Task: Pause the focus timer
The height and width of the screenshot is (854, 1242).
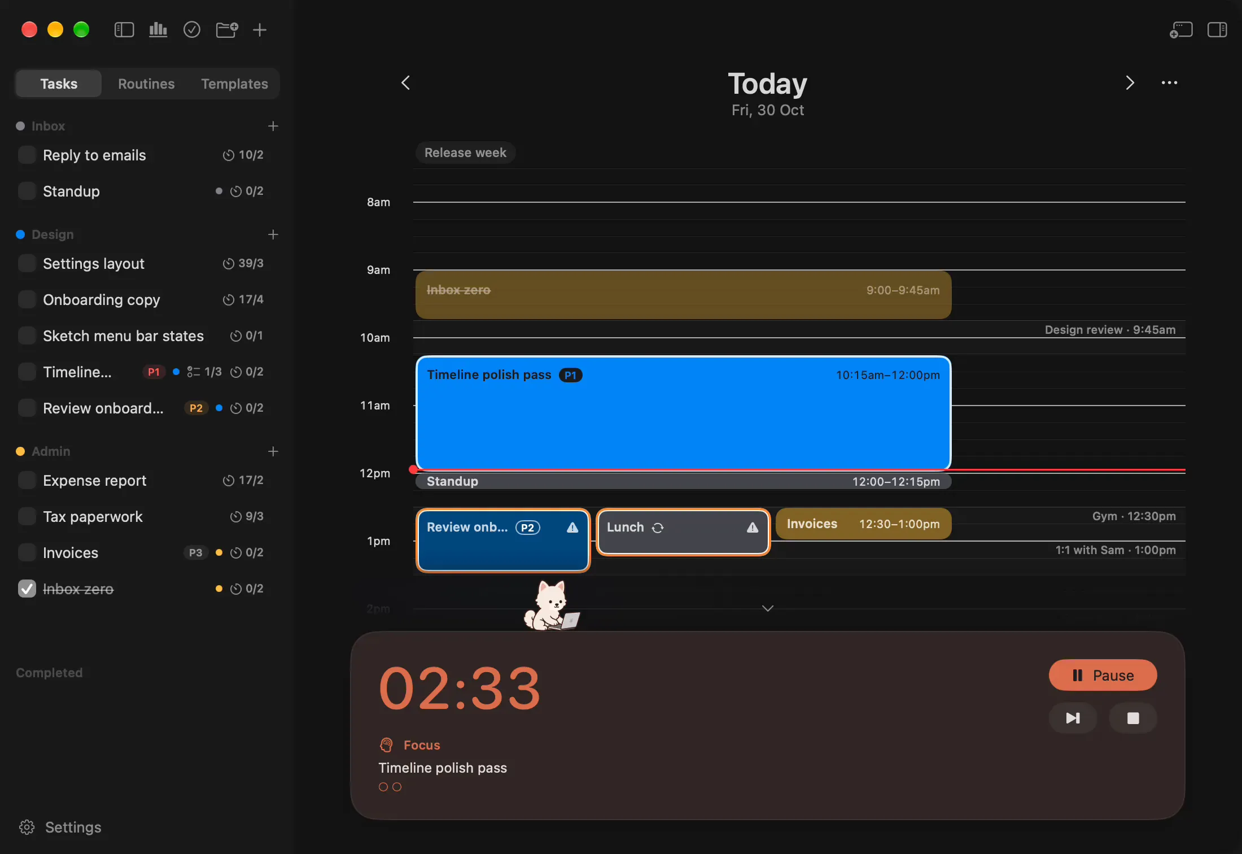Action: [1103, 675]
